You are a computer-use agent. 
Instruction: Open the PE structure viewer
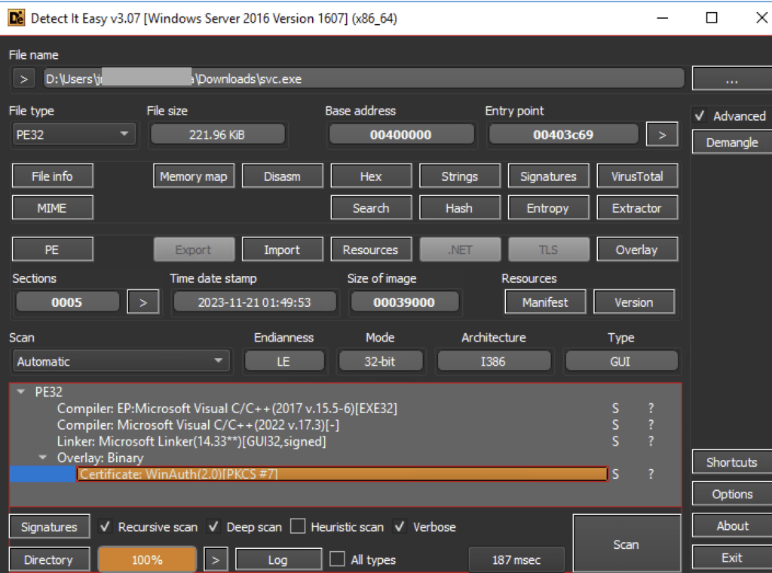(x=52, y=250)
